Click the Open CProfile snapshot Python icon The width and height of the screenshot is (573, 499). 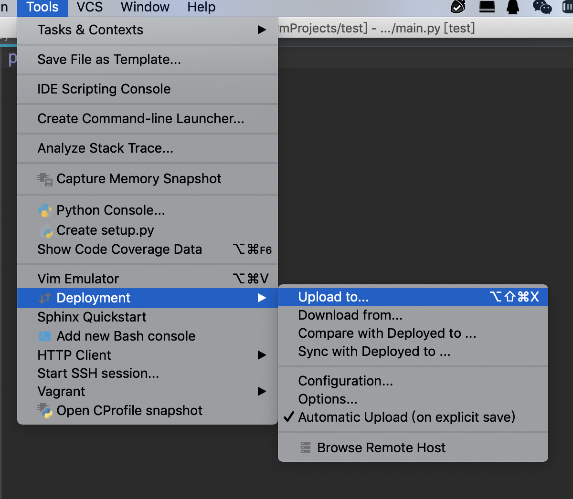tap(45, 410)
